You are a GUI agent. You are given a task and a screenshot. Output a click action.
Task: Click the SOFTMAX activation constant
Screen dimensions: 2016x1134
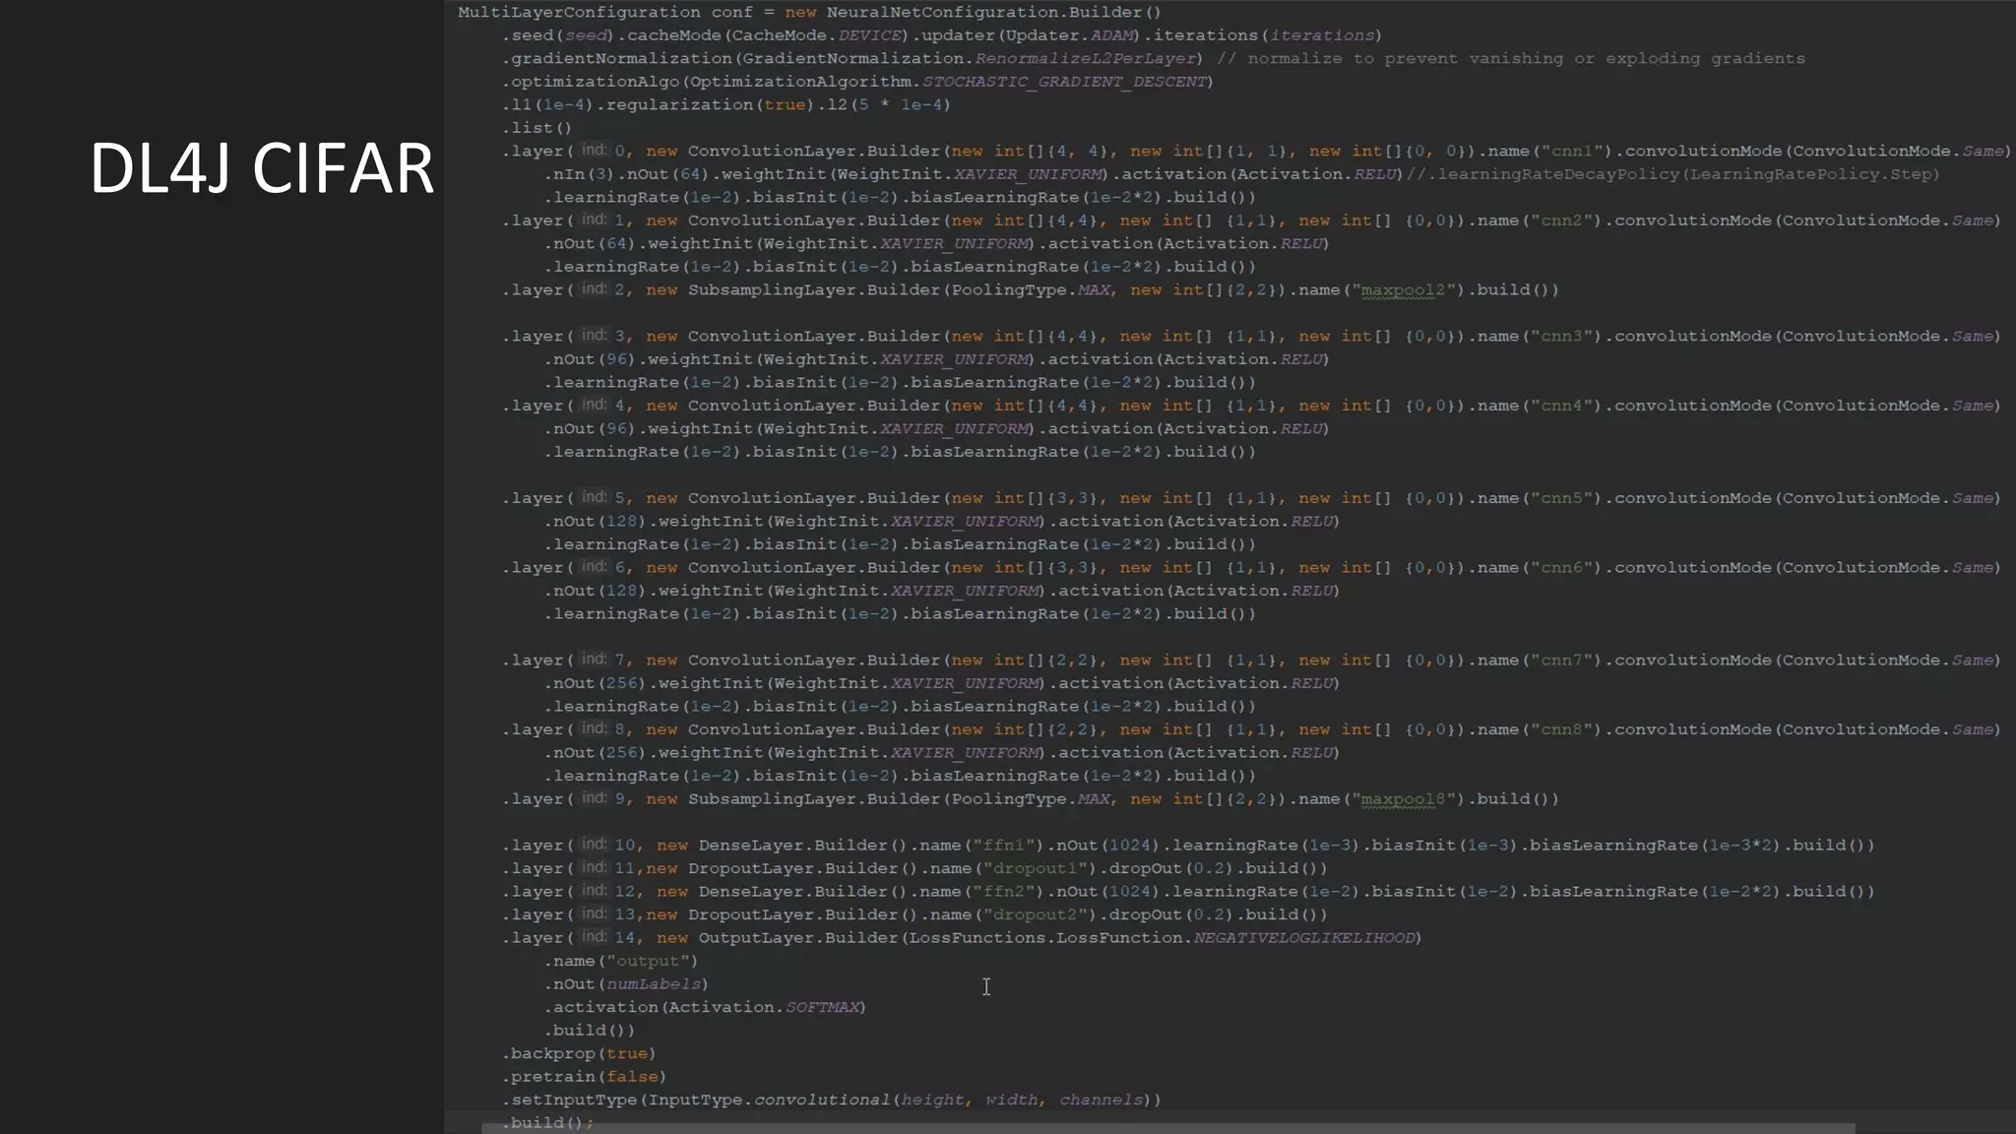(823, 1007)
